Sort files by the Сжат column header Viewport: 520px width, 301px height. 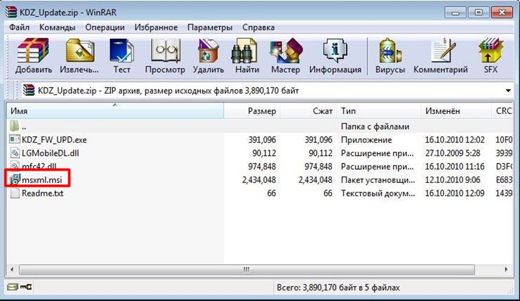coord(308,111)
